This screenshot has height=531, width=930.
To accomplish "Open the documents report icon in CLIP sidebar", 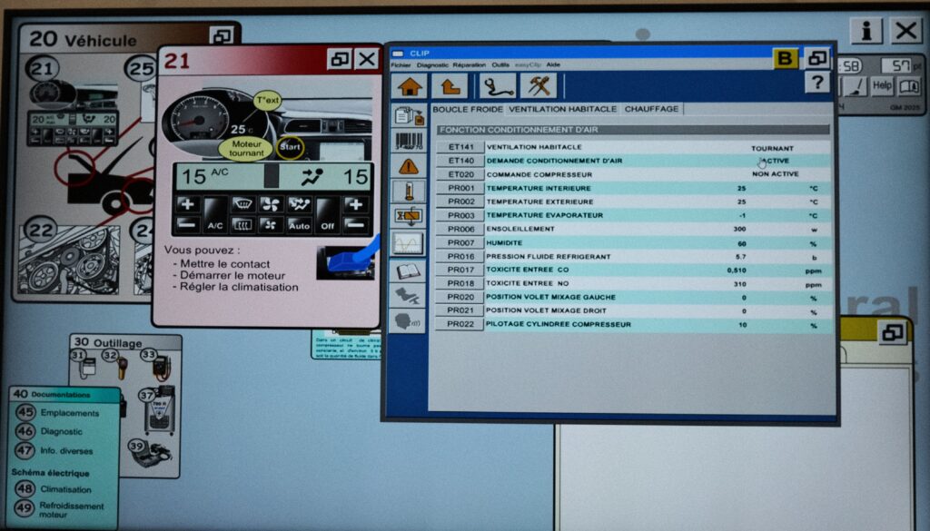I will click(409, 115).
